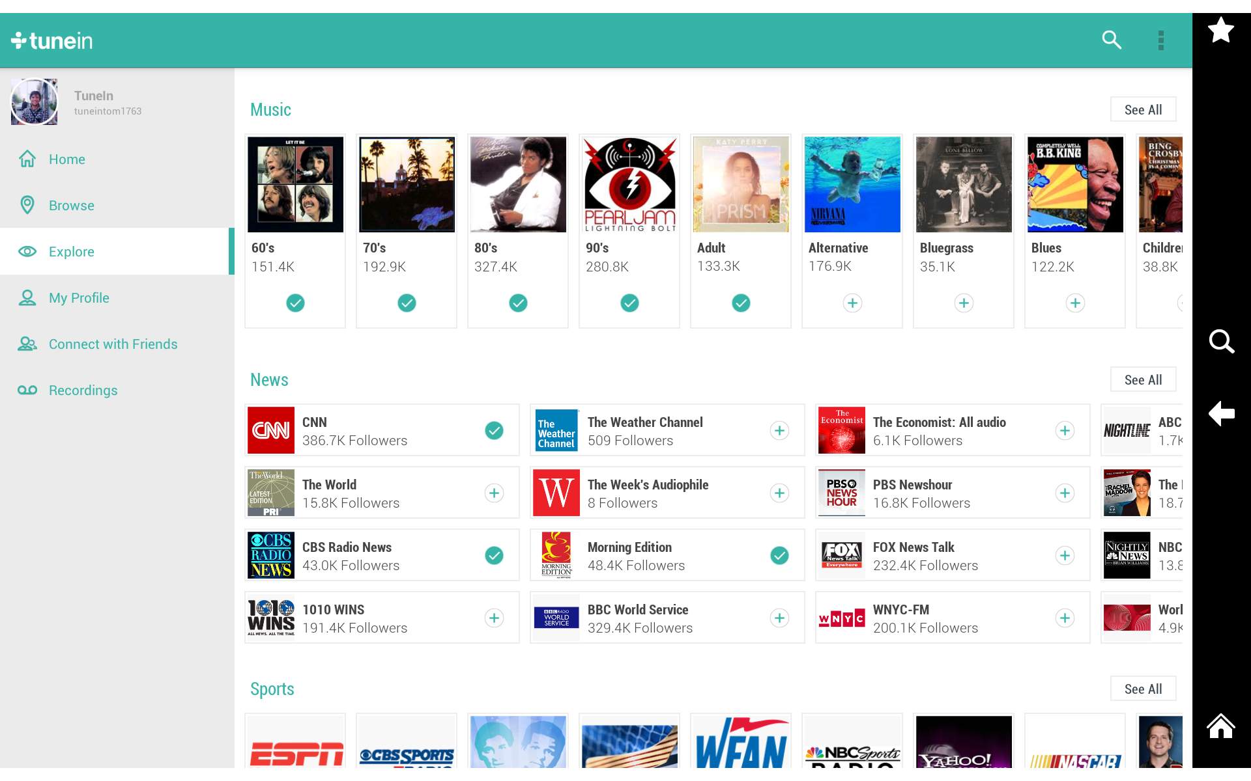This screenshot has height=781, width=1251.
Task: Open the PBS Newshour station
Action: coord(912,493)
